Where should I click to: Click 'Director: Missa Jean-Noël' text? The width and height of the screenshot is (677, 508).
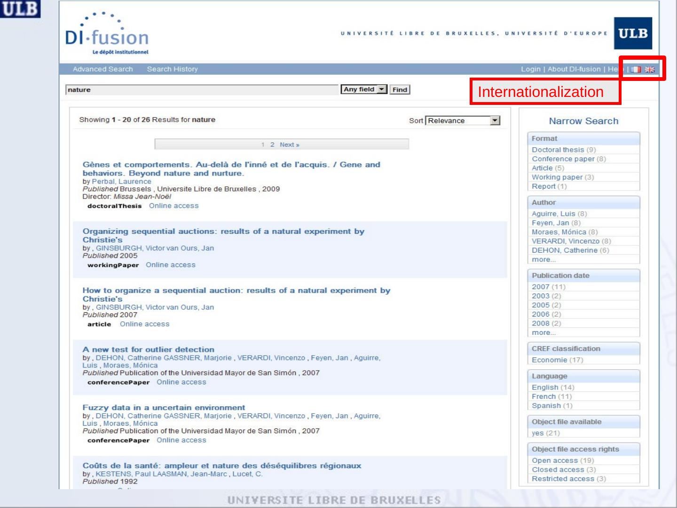pos(126,197)
